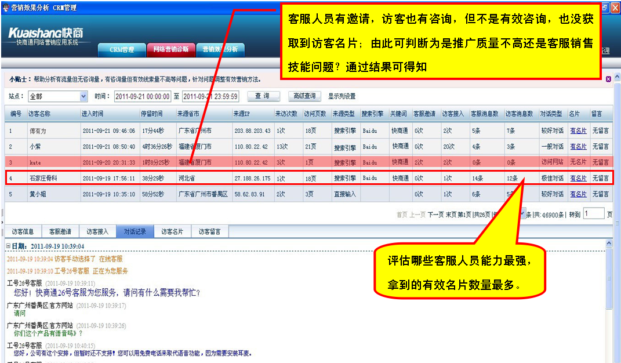Click the 高级查询 advanced search button

click(304, 96)
